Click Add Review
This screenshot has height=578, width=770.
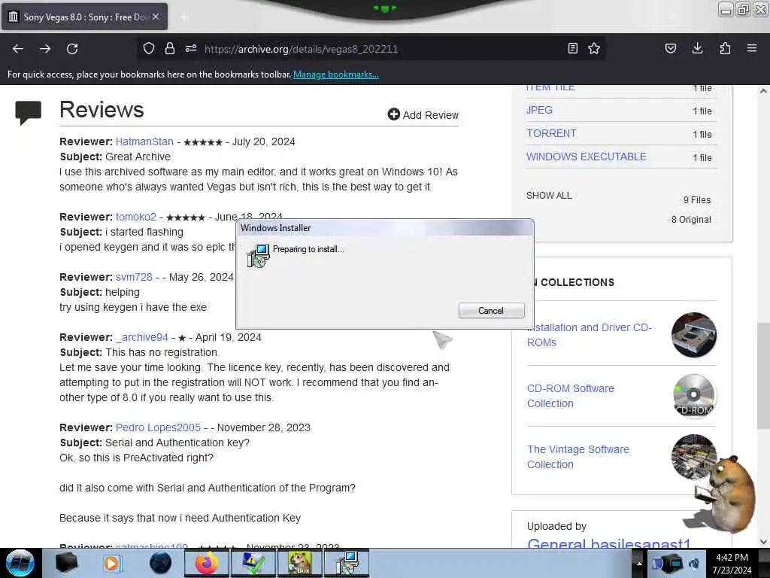point(423,115)
